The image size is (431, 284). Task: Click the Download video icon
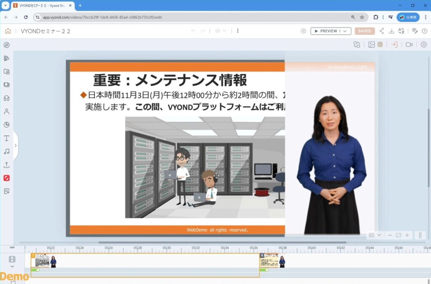(391, 31)
